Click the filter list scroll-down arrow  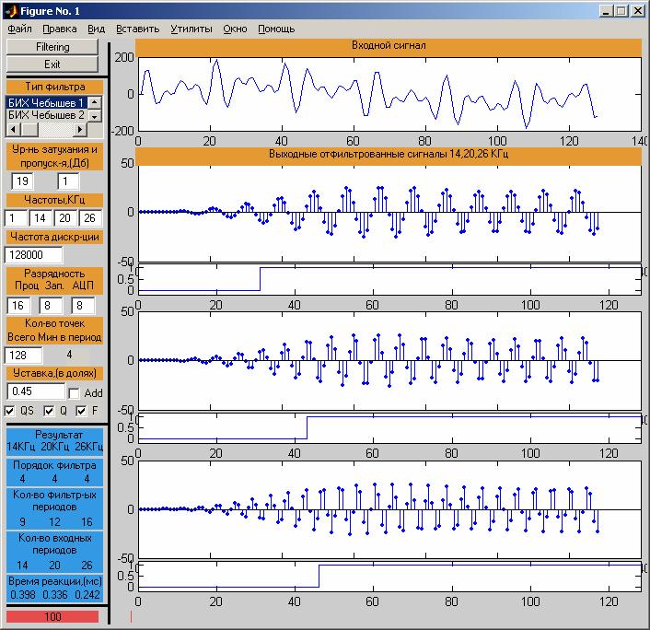95,115
